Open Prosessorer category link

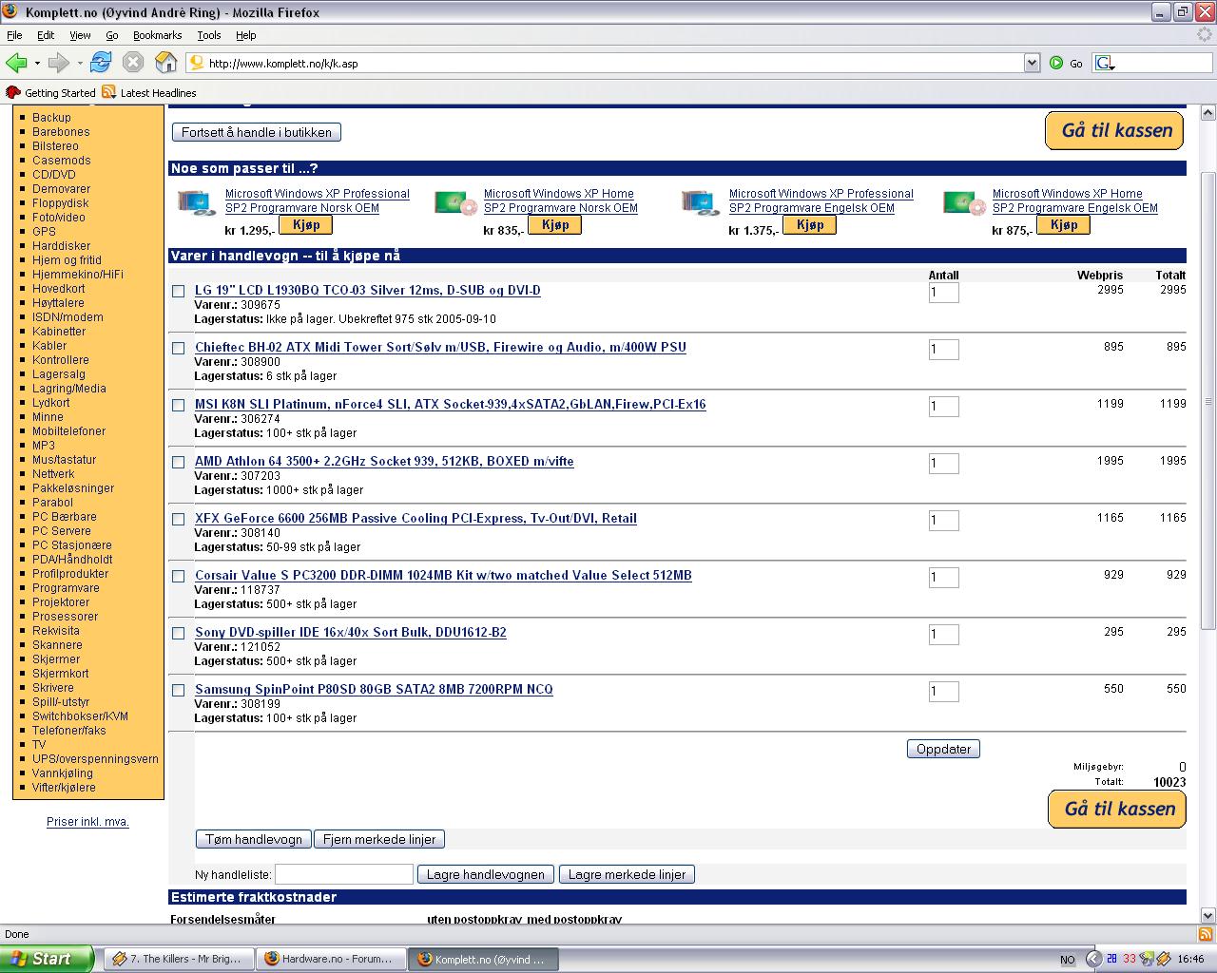[x=65, y=616]
